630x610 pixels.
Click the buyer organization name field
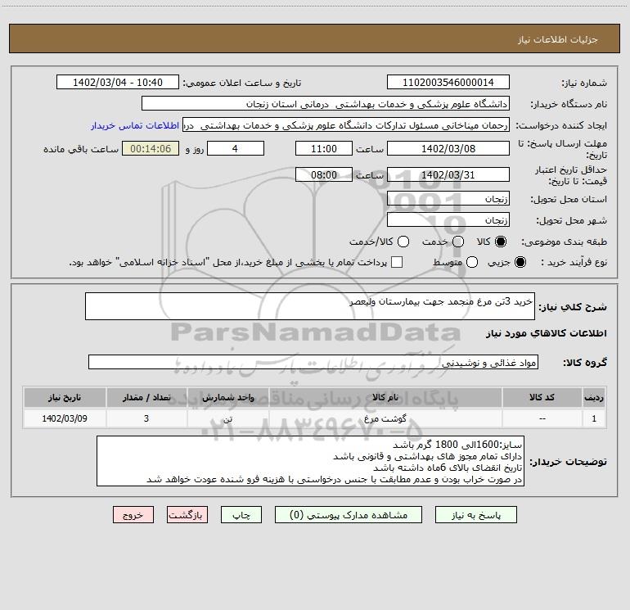coord(326,103)
